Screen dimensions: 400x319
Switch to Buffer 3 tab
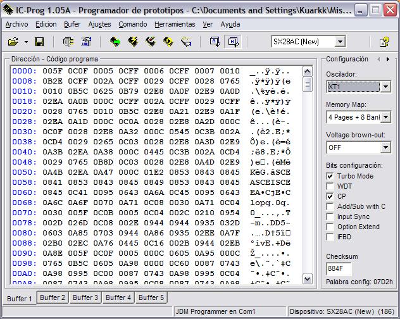pyautogui.click(x=85, y=297)
